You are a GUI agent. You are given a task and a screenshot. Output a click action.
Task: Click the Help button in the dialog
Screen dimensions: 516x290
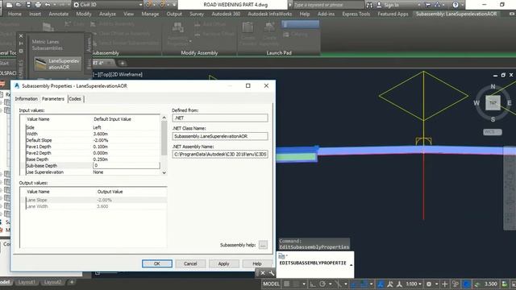257,263
